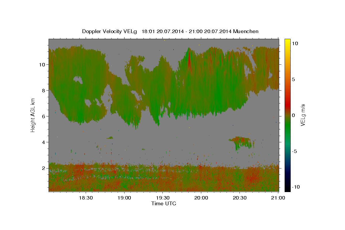Click colorbar label '5'
The height and width of the screenshot is (230, 345).
pyautogui.click(x=293, y=79)
